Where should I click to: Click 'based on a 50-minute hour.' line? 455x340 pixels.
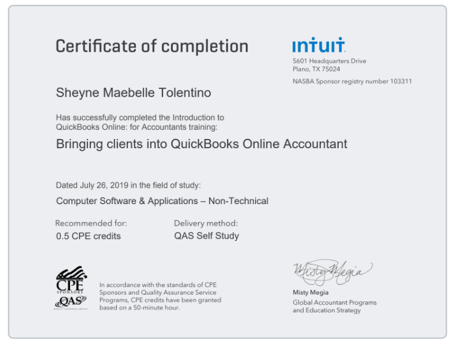pos(140,307)
